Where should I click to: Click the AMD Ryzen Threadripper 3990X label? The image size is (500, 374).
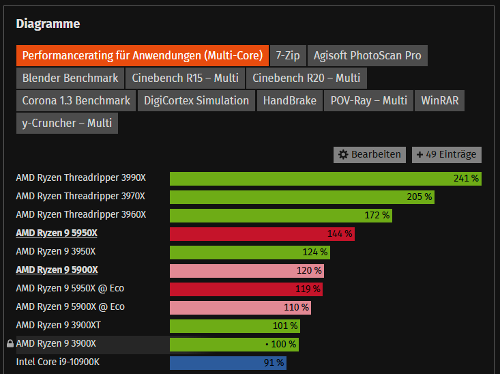[81, 177]
